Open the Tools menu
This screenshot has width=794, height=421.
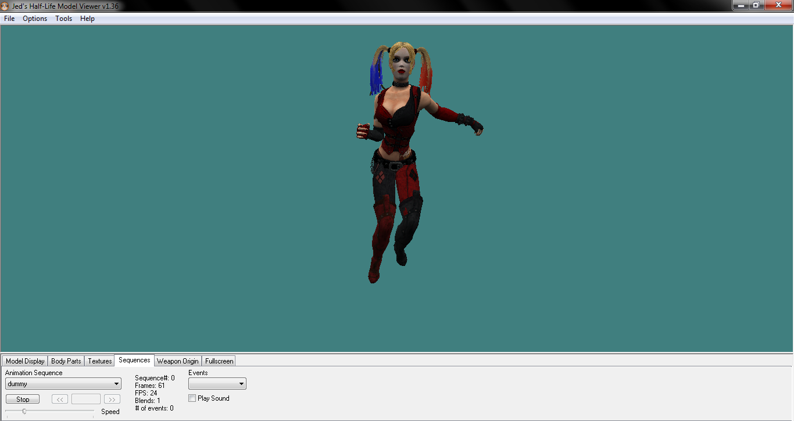click(64, 19)
